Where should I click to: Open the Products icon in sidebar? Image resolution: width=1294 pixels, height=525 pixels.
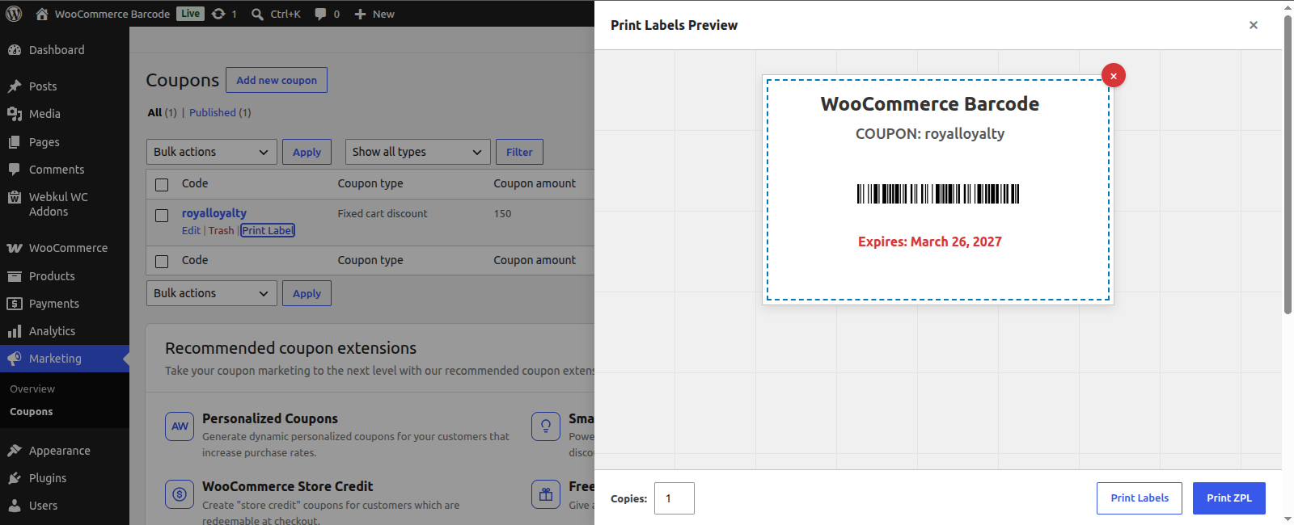(x=15, y=276)
